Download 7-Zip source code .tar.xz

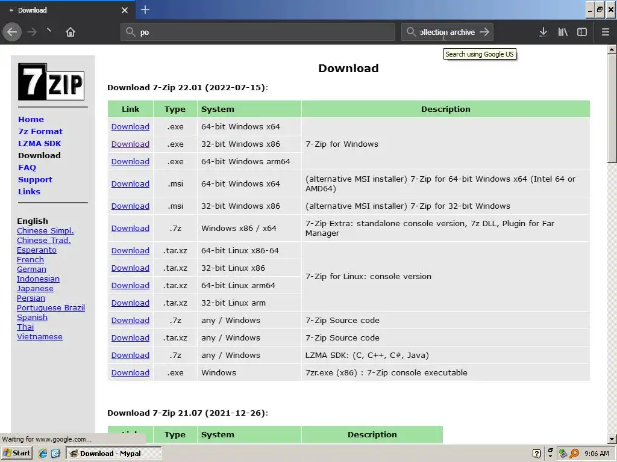pyautogui.click(x=130, y=337)
